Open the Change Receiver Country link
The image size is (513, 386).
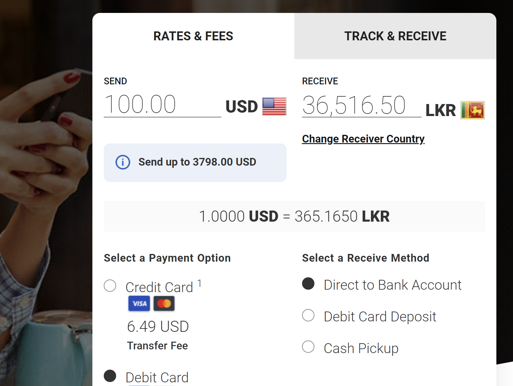(x=363, y=139)
